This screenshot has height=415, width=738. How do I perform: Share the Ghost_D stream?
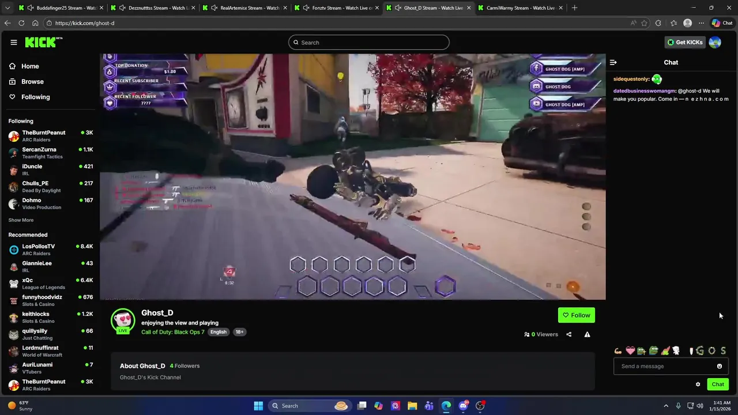click(x=568, y=334)
